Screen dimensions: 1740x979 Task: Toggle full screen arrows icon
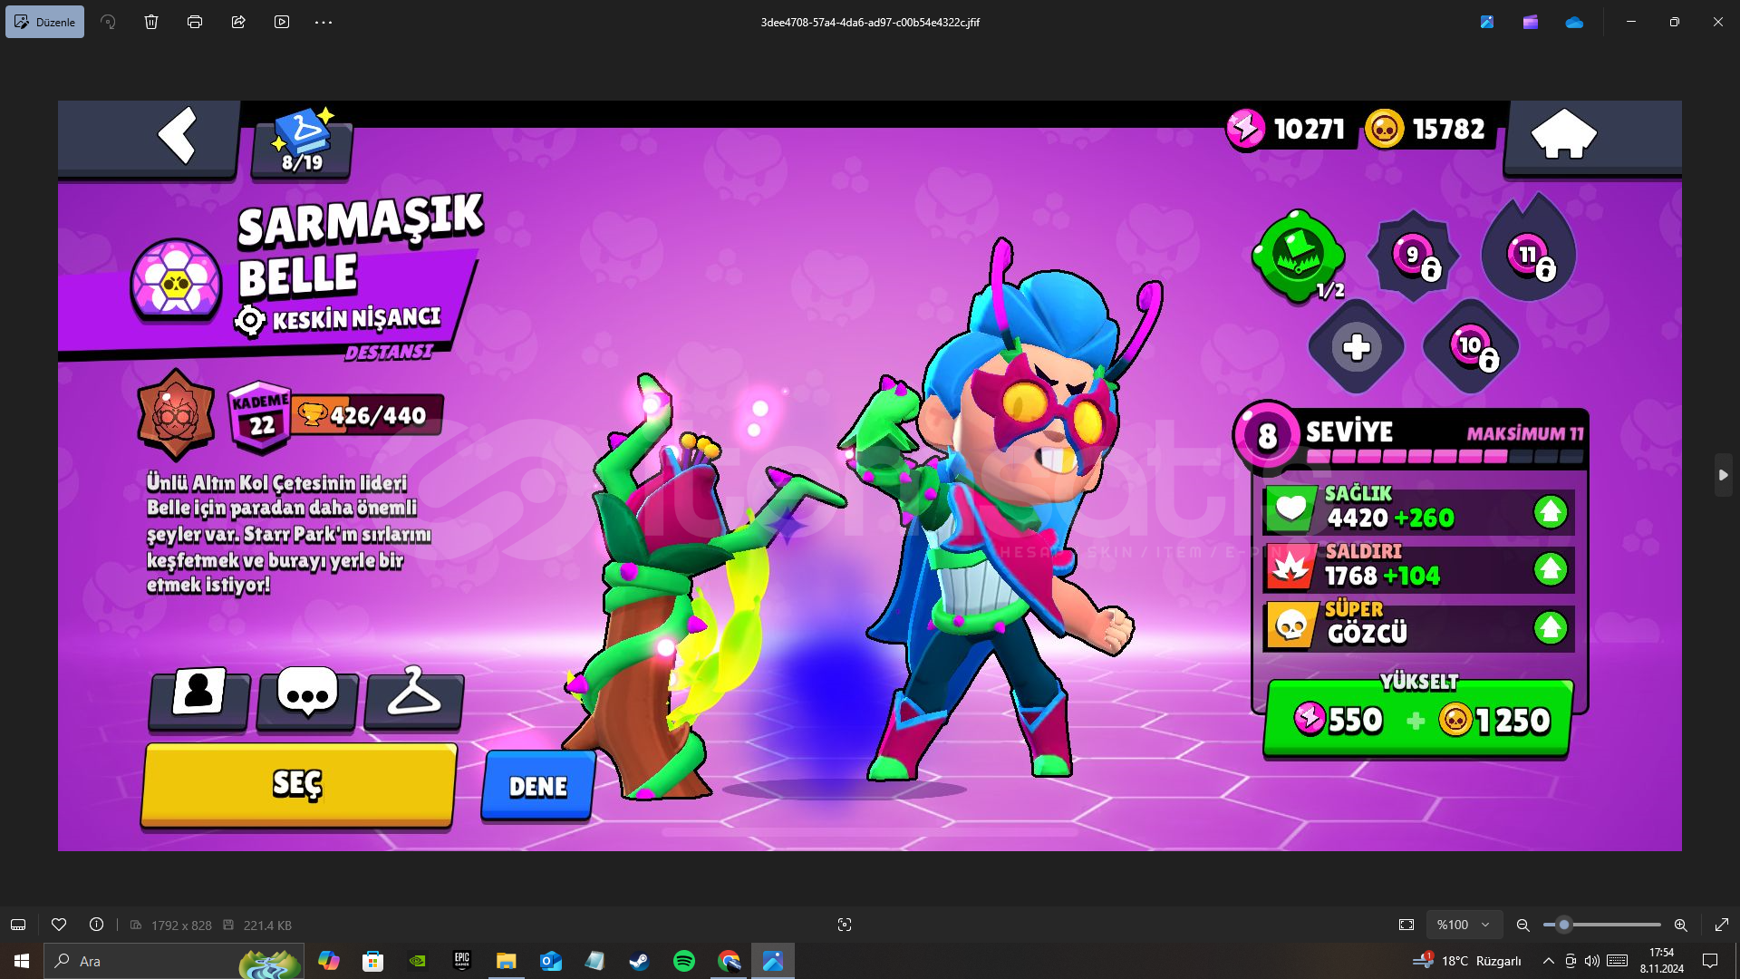coord(1722,925)
